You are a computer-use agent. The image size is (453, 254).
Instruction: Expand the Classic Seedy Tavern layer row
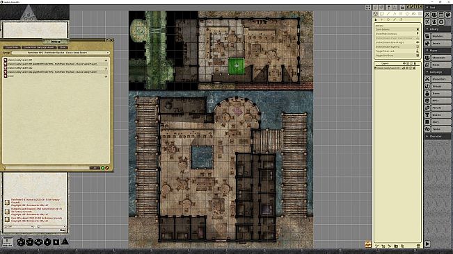point(376,68)
